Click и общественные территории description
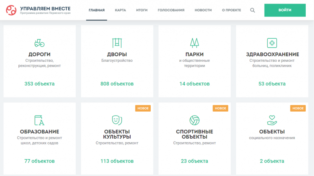The width and height of the screenshot is (314, 176). click(x=194, y=63)
